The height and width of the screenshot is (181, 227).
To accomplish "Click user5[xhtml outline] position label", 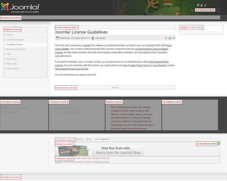I will point(172,102).
